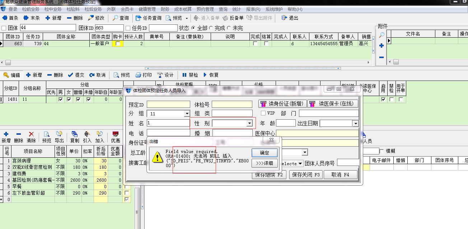468x229 pixels.
Task: Click 优惠 discount icon
Action: 116,137
